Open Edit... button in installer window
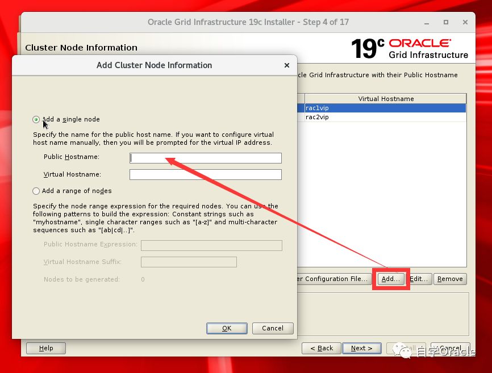The image size is (492, 373). pos(420,279)
